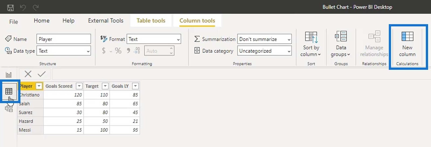The width and height of the screenshot is (431, 147).
Task: Click Suarez's Goals Scored value 30
Action: pos(63,112)
